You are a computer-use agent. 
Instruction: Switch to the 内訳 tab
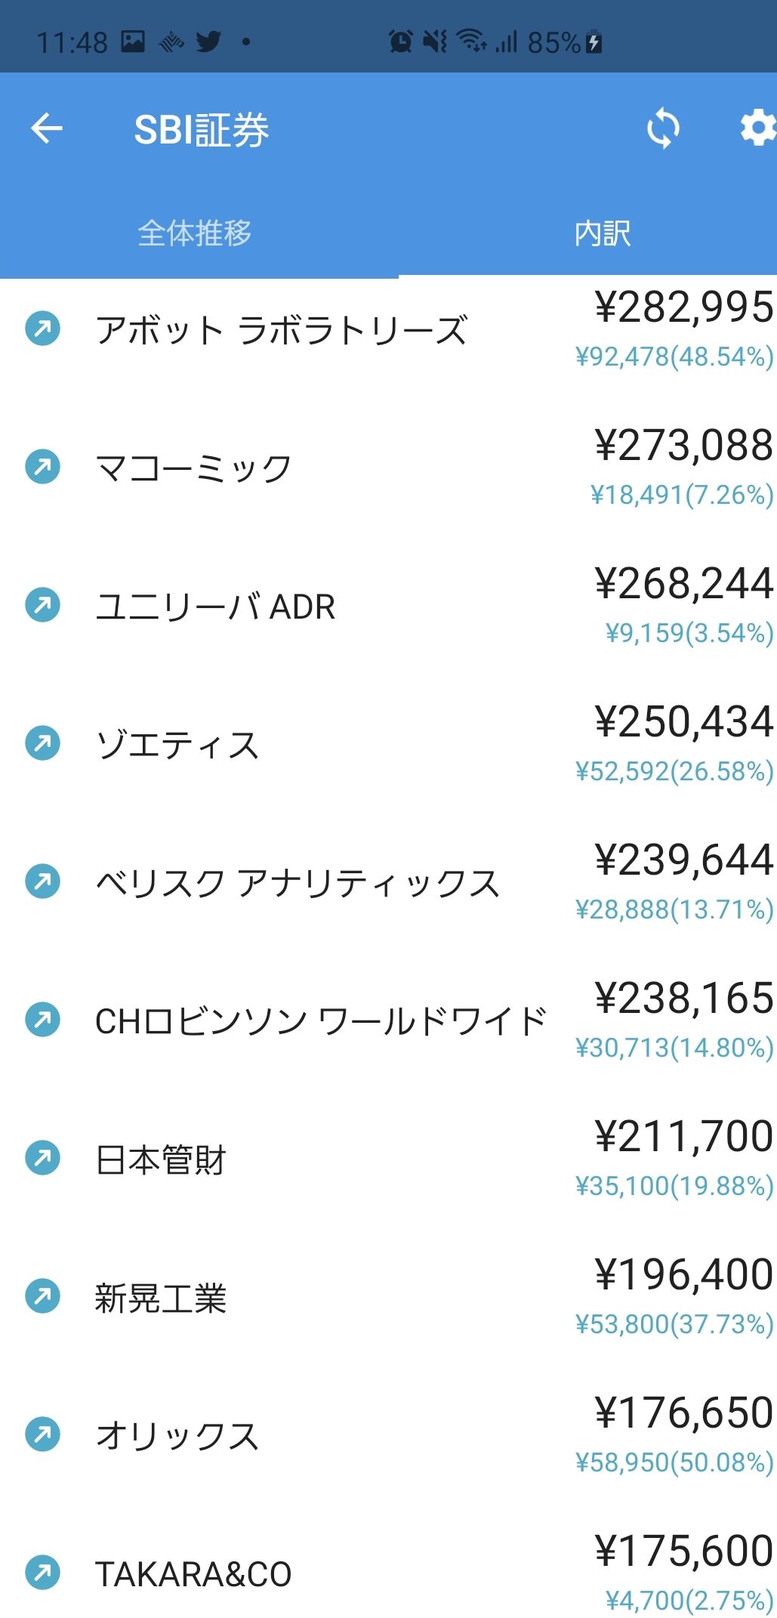[x=602, y=233]
